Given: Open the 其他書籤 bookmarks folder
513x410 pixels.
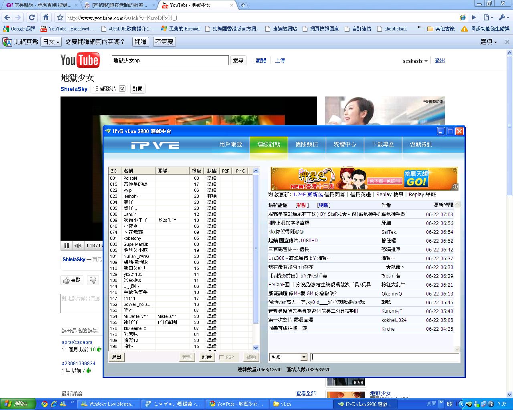Looking at the screenshot, I should click(x=441, y=29).
